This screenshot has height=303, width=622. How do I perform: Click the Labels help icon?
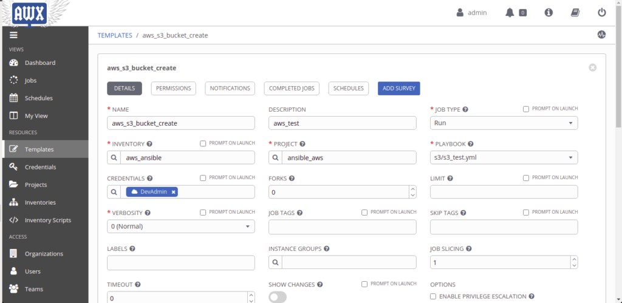tap(132, 249)
